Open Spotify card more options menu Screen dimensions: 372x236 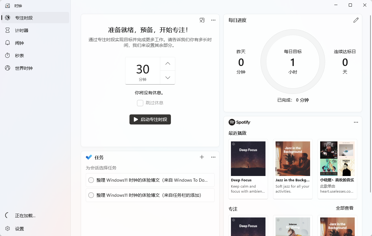coord(356,122)
